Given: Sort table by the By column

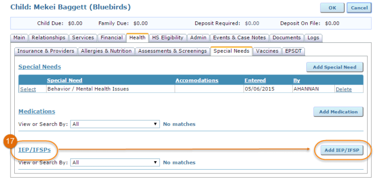Looking at the screenshot, I should (297, 80).
